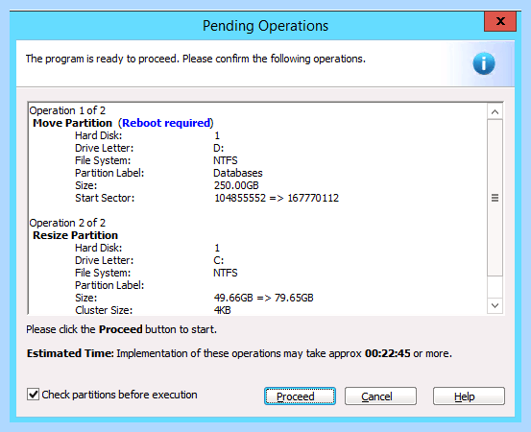Click 'Estimated Time:' bold label

point(70,353)
